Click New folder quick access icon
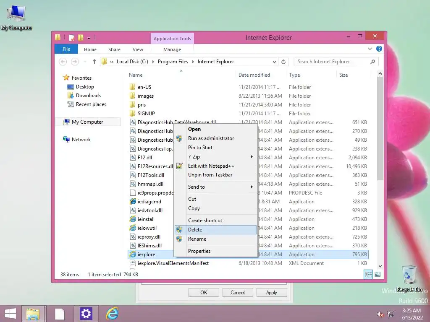This screenshot has height=322, width=430. click(x=81, y=37)
